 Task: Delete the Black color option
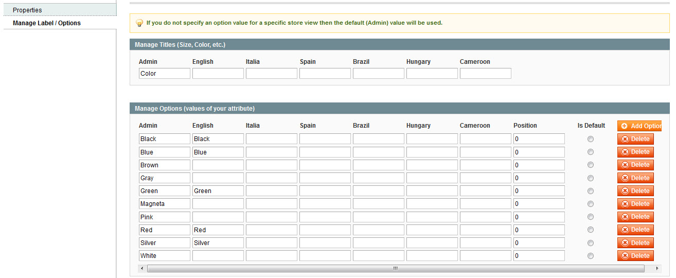(x=635, y=138)
